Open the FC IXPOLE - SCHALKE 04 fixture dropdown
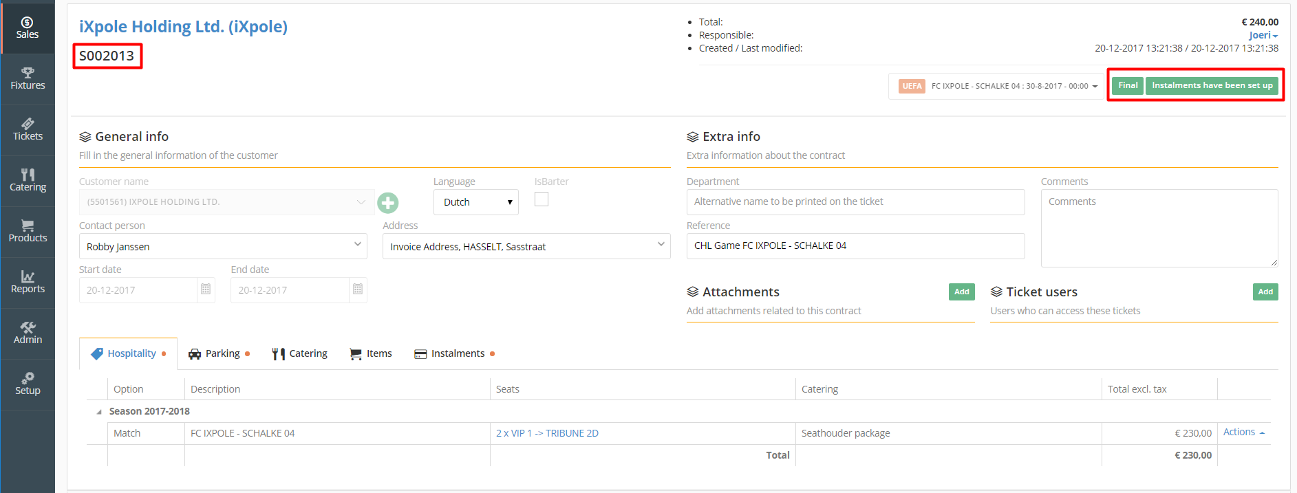Screen dimensions: 1297x493 pyautogui.click(x=996, y=86)
